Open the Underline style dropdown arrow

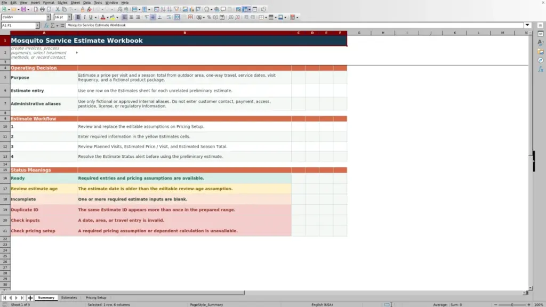(x=95, y=18)
